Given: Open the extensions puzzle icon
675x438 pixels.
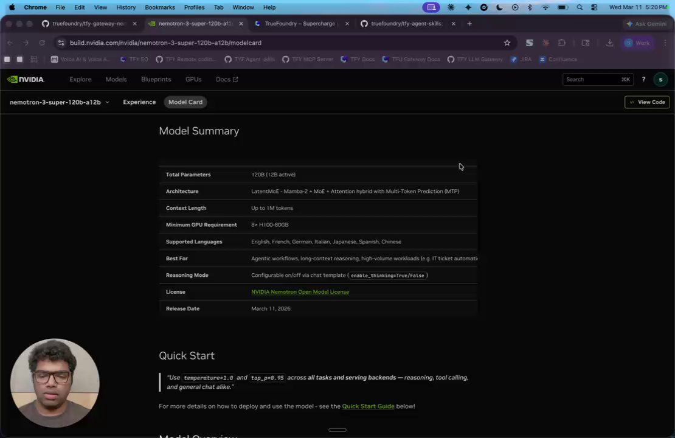Looking at the screenshot, I should pos(562,43).
